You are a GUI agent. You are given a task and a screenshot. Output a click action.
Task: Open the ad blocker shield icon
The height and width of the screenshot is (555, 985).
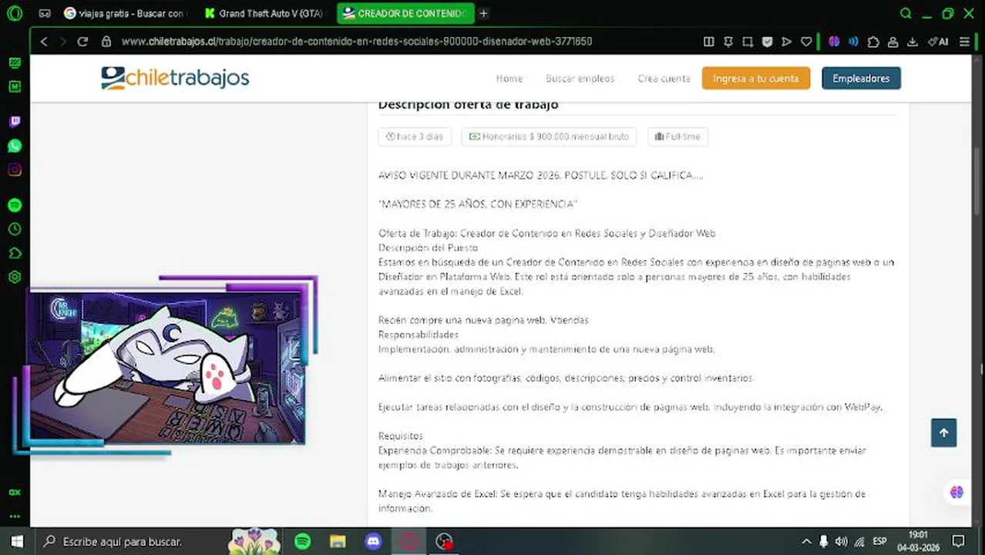pyautogui.click(x=767, y=42)
